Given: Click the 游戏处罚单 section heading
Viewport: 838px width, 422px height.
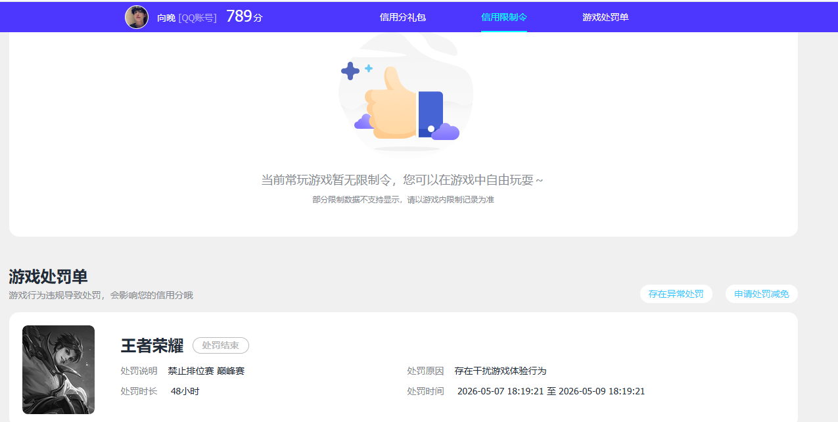Looking at the screenshot, I should tap(48, 276).
